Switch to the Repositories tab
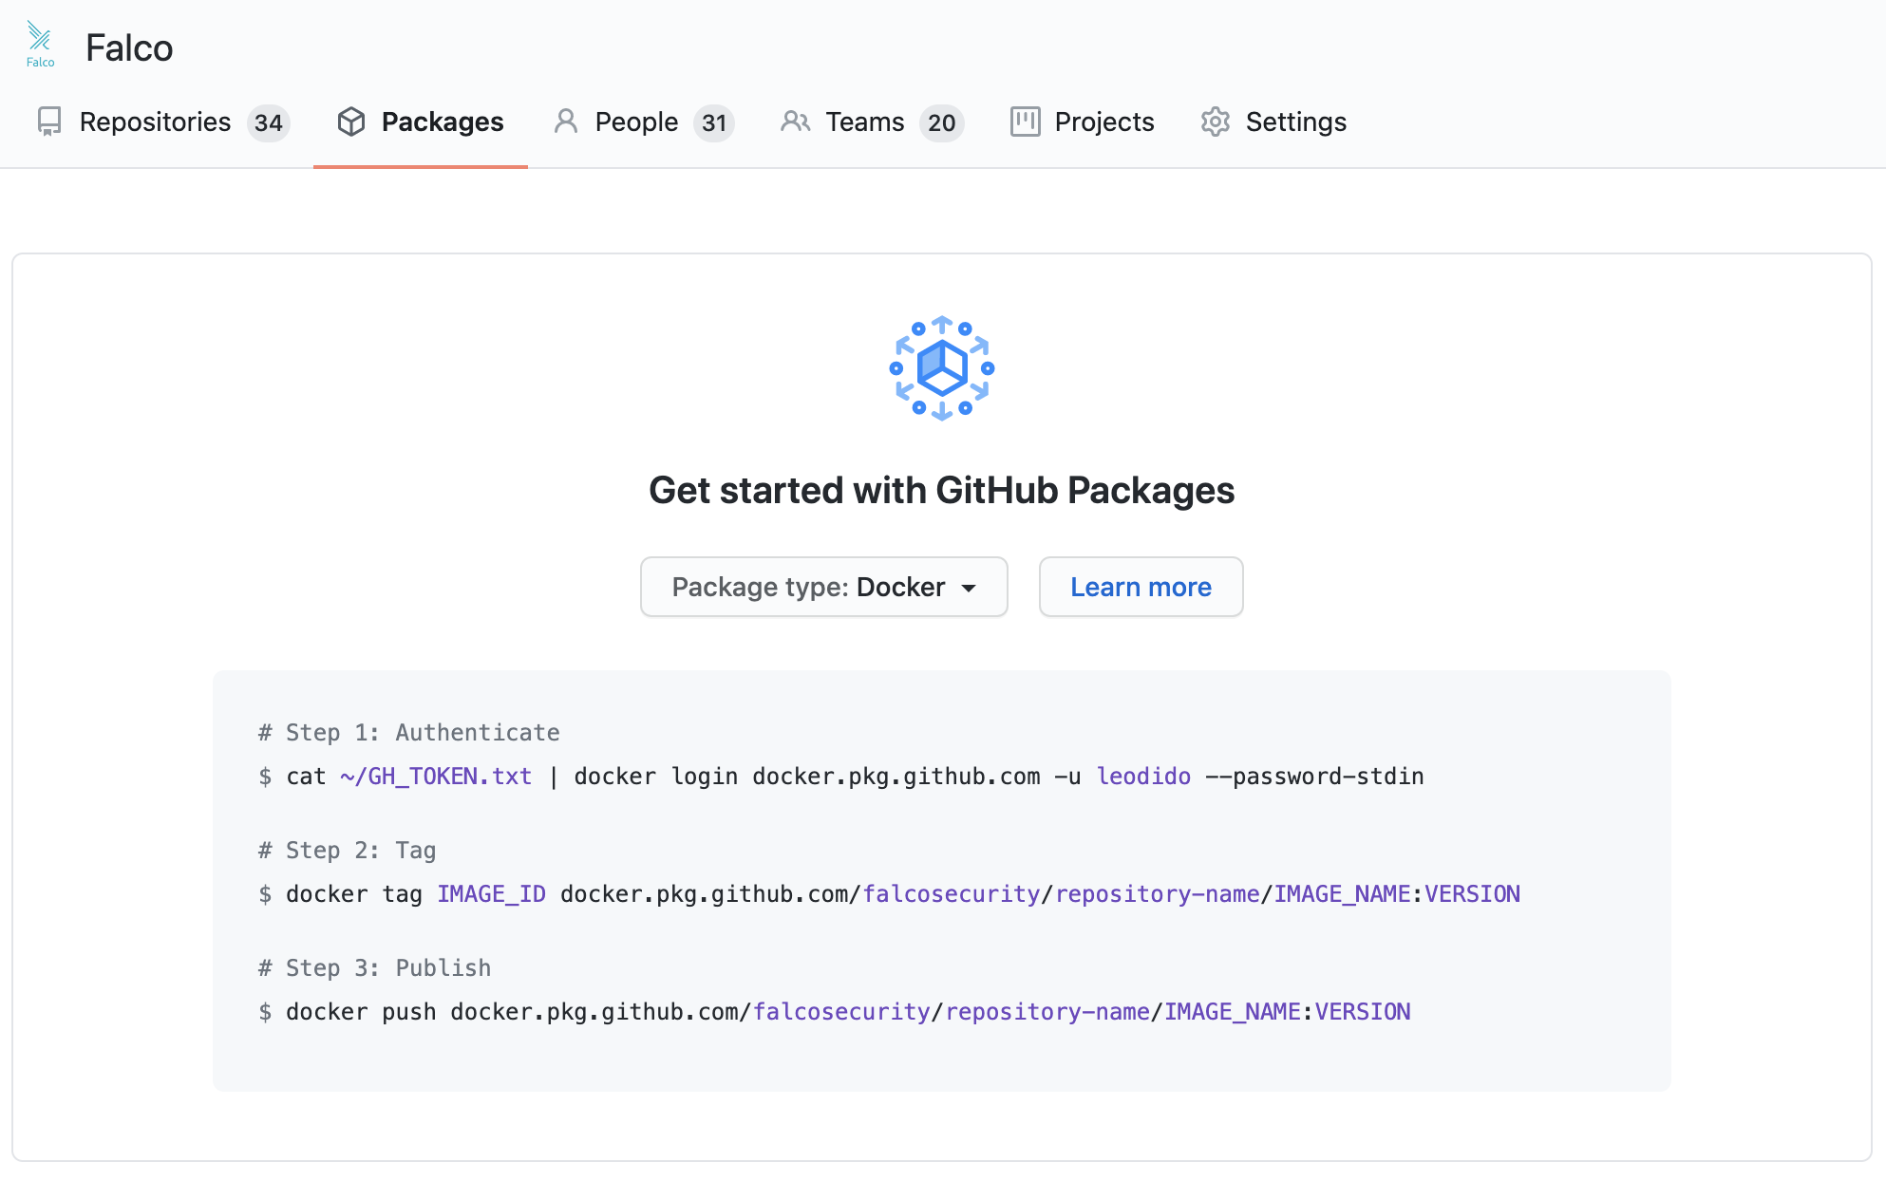 pos(155,122)
